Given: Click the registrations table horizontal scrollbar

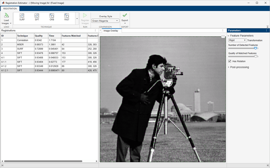Looking at the screenshot, I should (x=43, y=161).
